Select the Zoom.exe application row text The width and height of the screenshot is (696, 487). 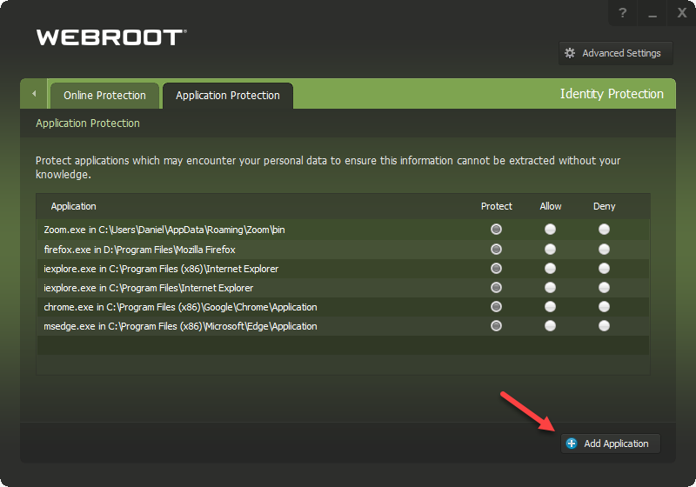point(164,230)
